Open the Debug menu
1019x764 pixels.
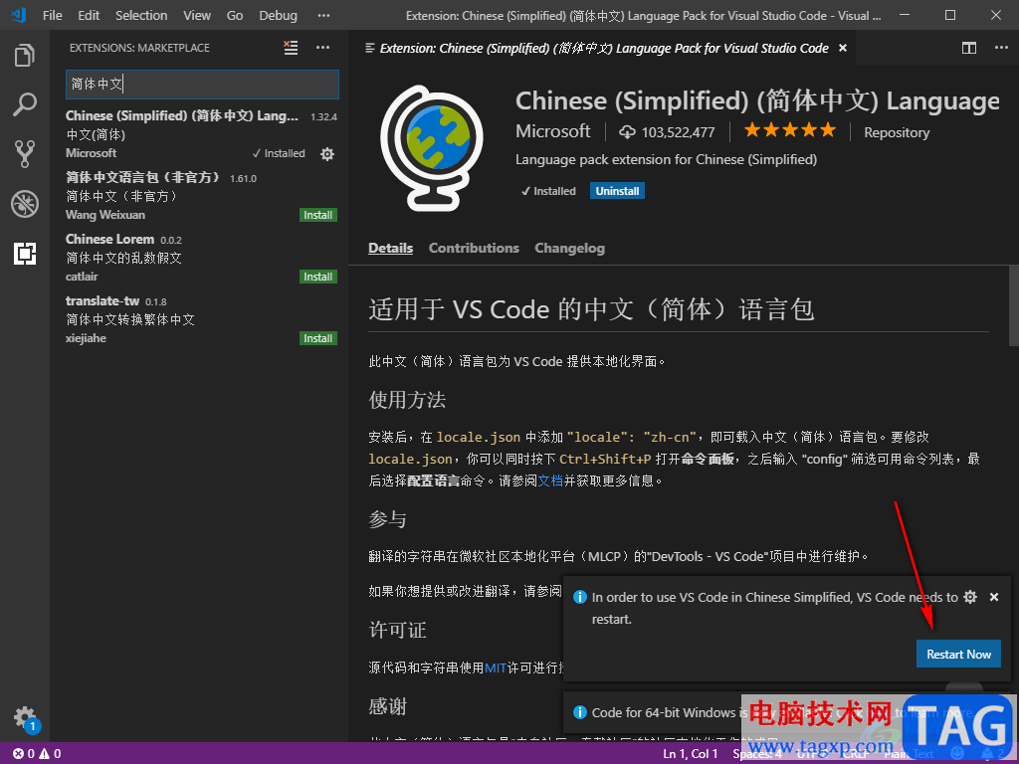pyautogui.click(x=279, y=15)
